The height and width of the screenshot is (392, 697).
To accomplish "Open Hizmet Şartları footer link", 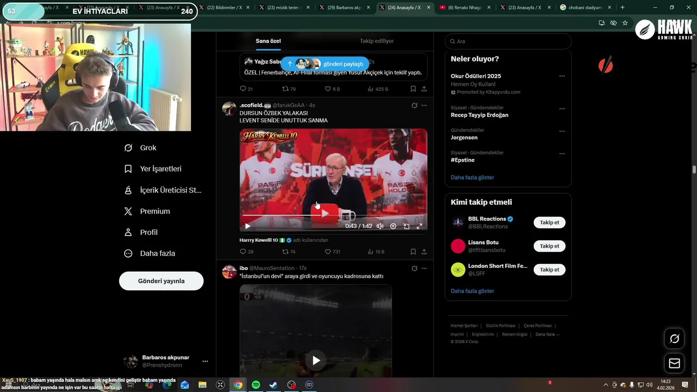I will (x=464, y=326).
